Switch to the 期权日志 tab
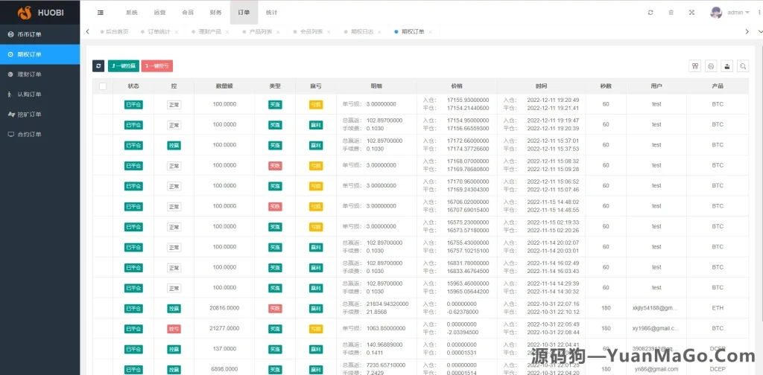 pos(362,31)
